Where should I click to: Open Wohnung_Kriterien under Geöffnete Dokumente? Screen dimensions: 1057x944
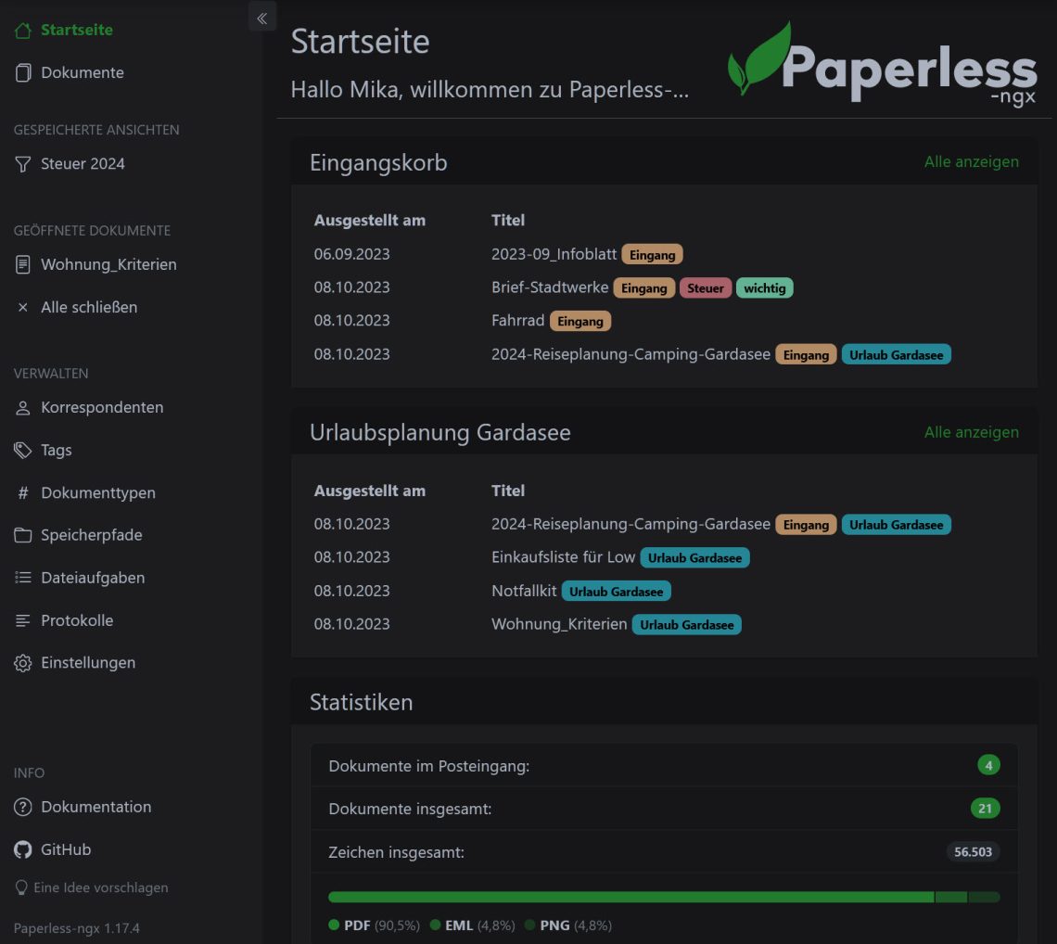click(108, 264)
